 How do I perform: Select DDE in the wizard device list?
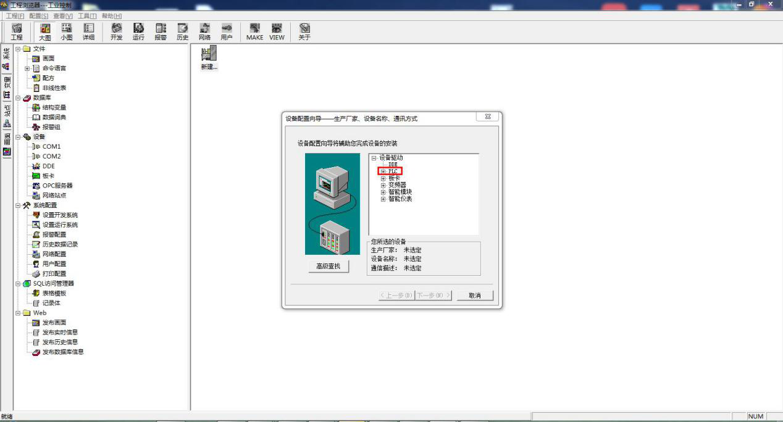coord(393,165)
